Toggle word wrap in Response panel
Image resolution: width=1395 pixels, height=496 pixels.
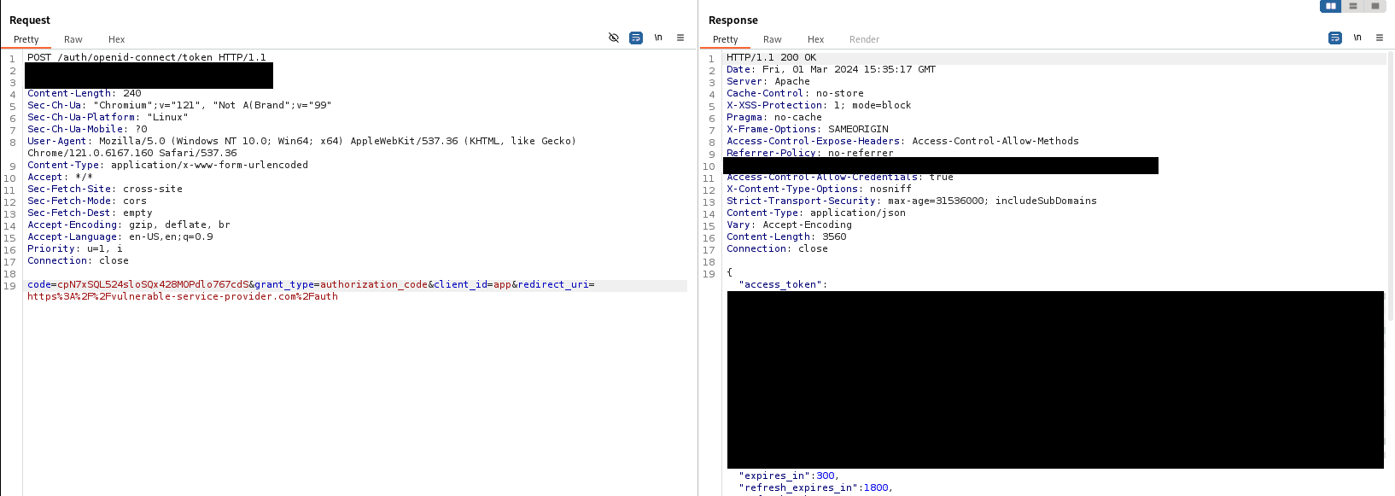tap(1335, 38)
